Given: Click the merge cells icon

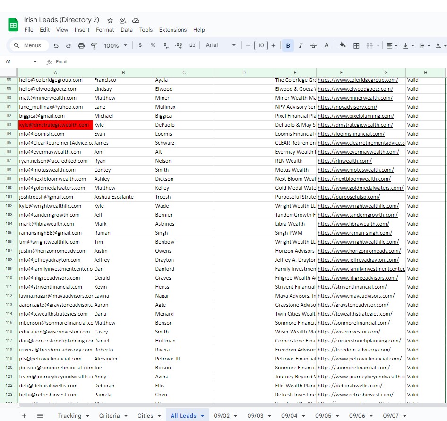Looking at the screenshot, I should (370, 46).
